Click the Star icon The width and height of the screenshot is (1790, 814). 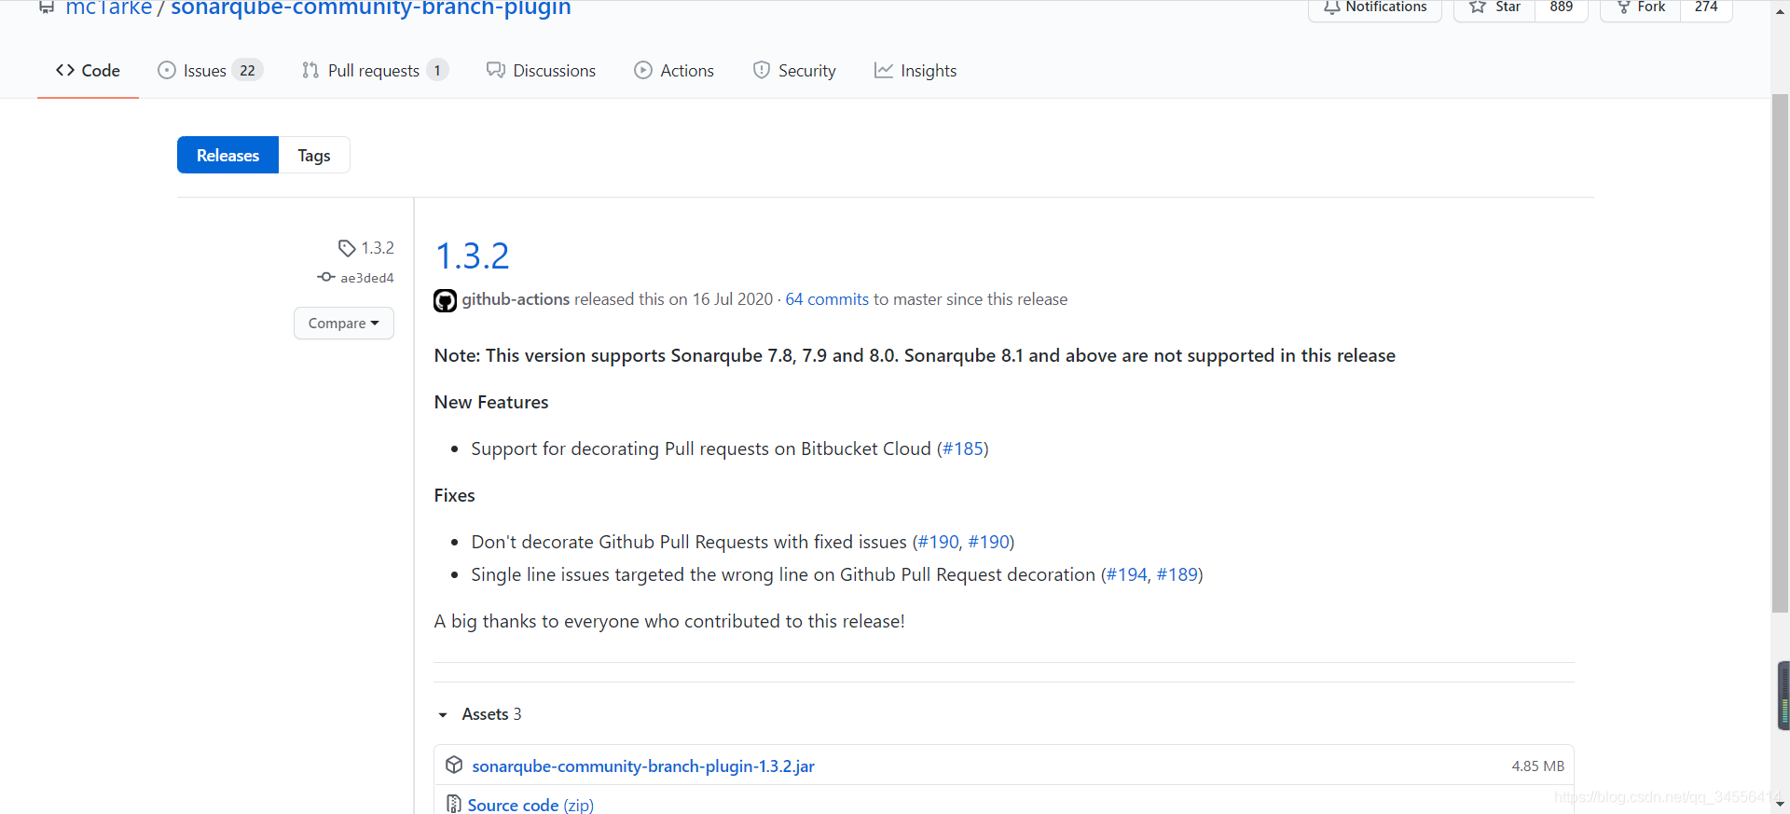(1478, 7)
